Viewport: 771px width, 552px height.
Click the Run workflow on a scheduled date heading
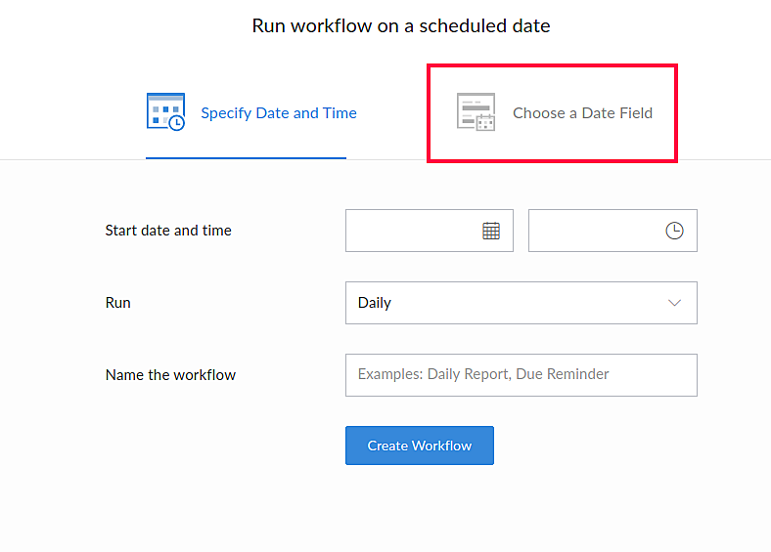[401, 25]
